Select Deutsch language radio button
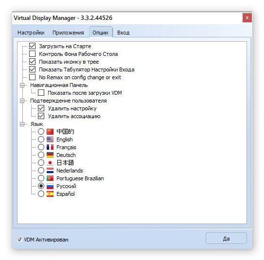Screen dimensions: 264x260 [x=41, y=155]
